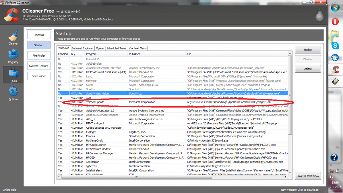Select the AdobeAAMUpdater-1.0 entry

pos(172,110)
